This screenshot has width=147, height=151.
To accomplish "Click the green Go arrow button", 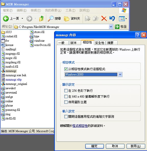I will (x=117, y=27).
